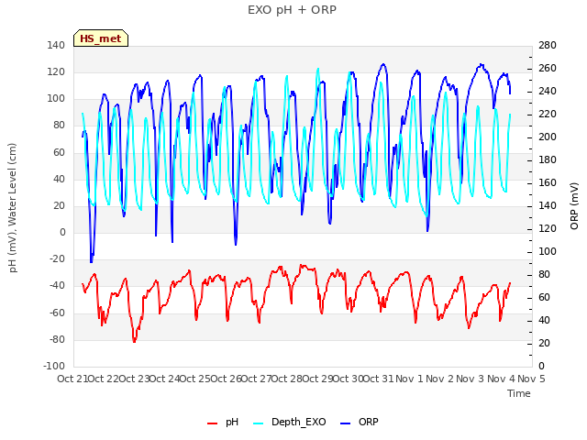Click the Oct 21 x-axis tick label
The image size is (587, 440).
pos(72,379)
